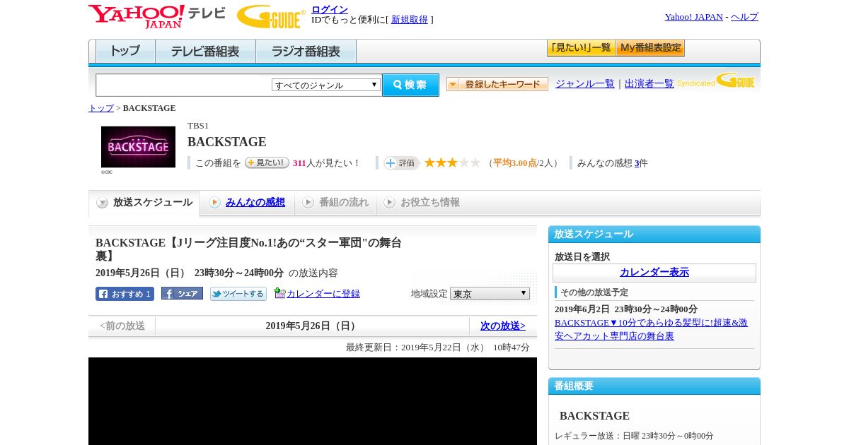Click the black video player area

coord(313,401)
